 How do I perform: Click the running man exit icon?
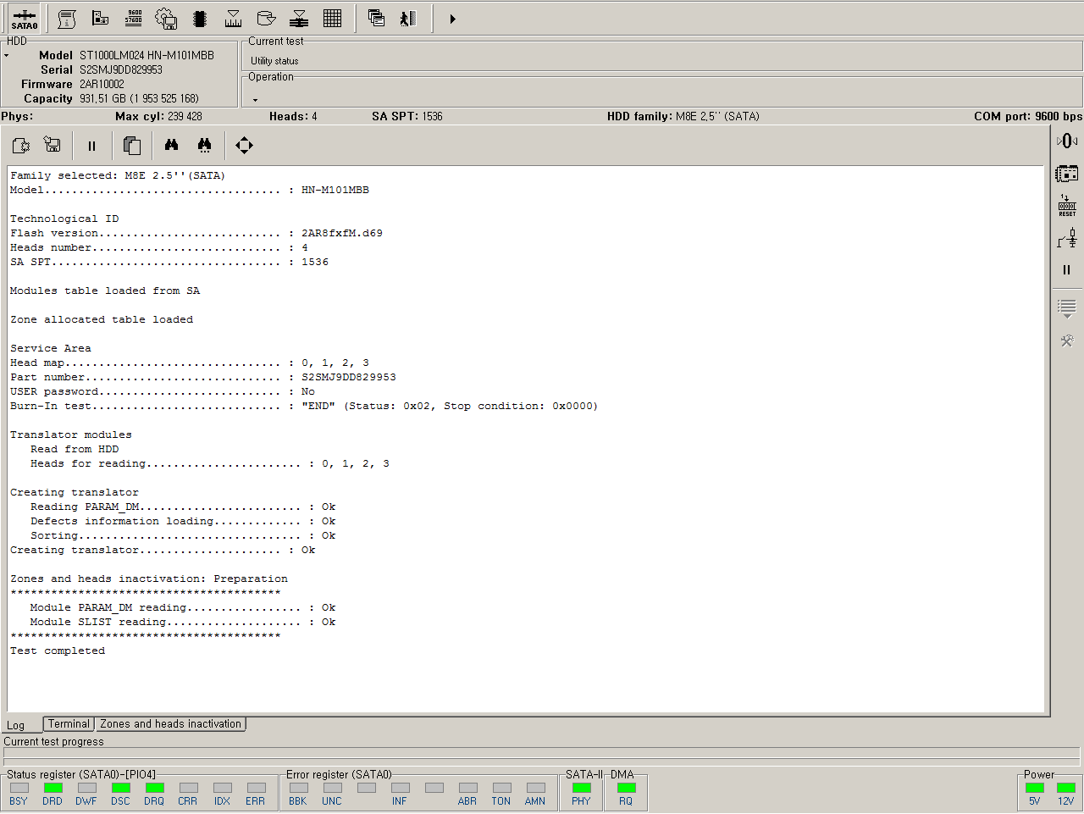pos(409,19)
